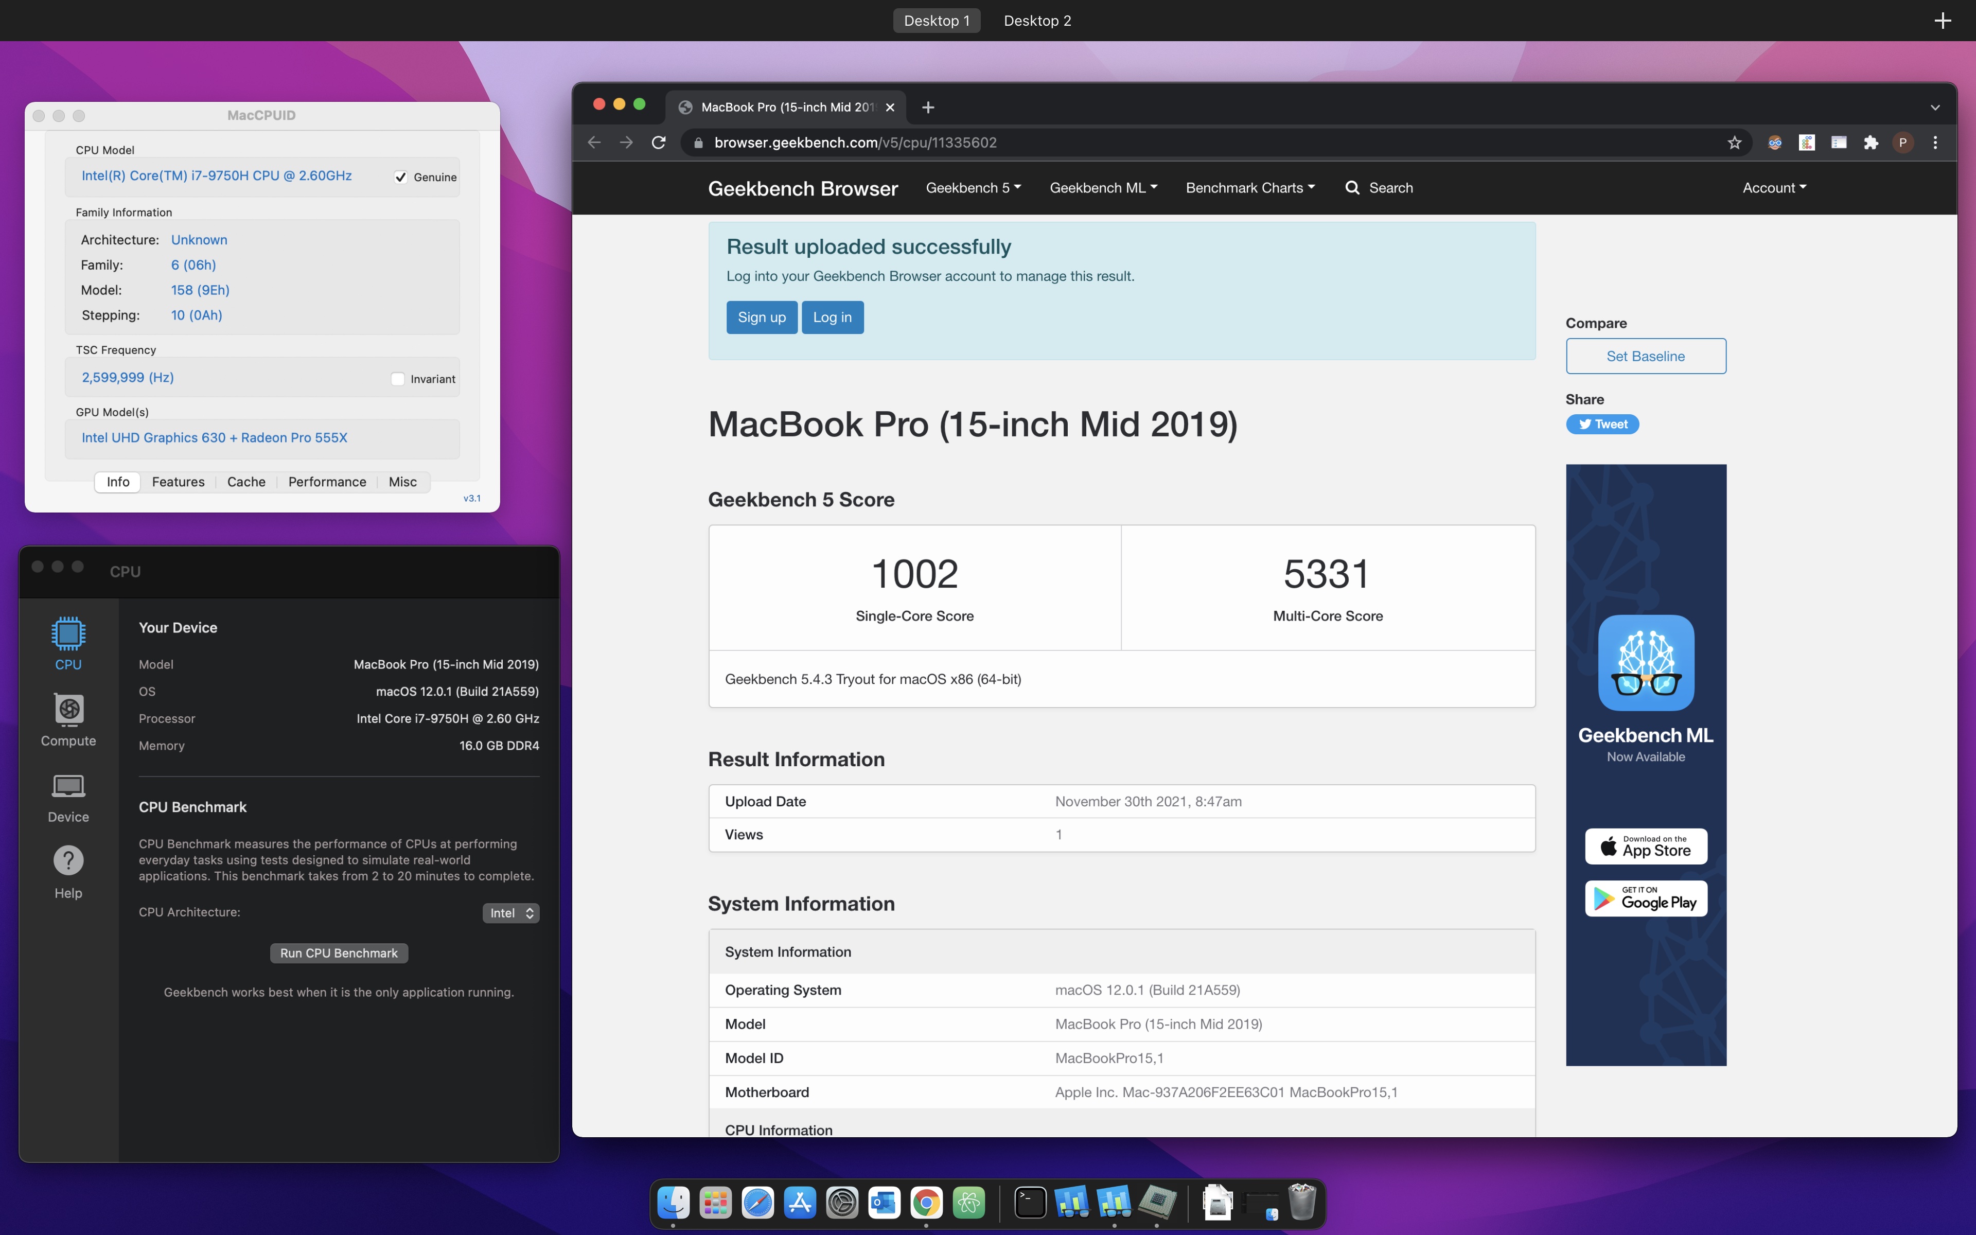Screen dimensions: 1976x1235
Task: Click the TSC Frequency 2,599,999 (Hz) value
Action: 128,377
